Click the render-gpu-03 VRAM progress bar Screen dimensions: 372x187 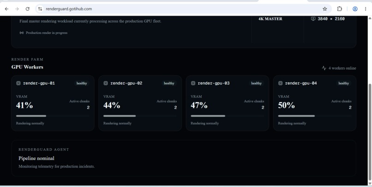pyautogui.click(x=227, y=116)
